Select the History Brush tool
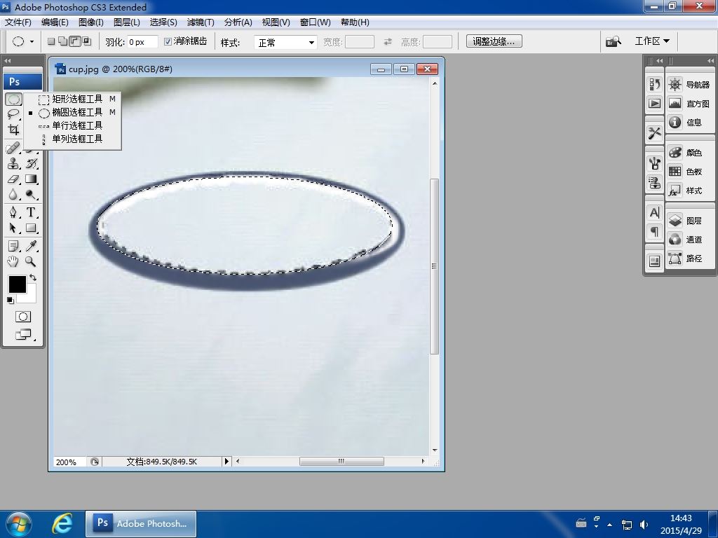Viewport: 718px width, 538px height. 31,163
